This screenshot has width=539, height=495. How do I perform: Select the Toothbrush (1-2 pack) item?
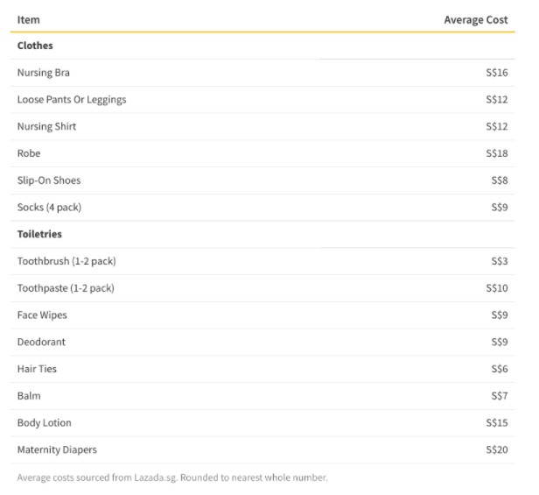(66, 261)
